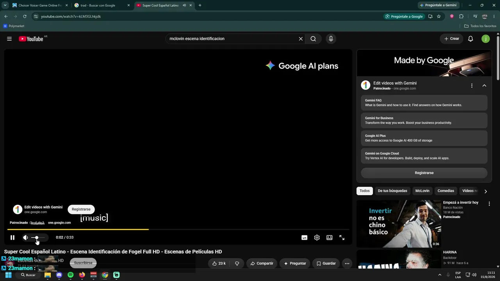Viewport: 500px width, 281px height.
Task: Open the video player settings gear
Action: coord(317,237)
